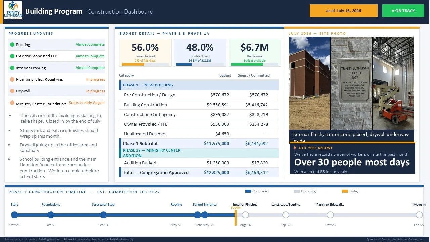Click the 48.0% Budget Used card
430x242 pixels.
click(200, 53)
